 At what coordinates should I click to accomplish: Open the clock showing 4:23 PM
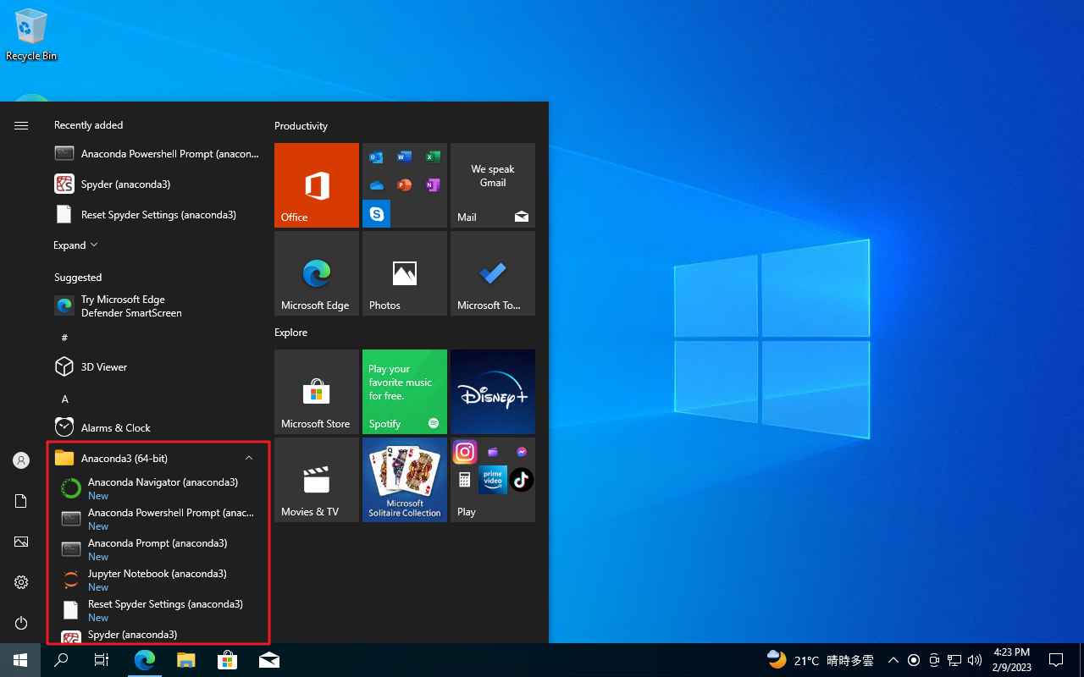pos(1011,660)
